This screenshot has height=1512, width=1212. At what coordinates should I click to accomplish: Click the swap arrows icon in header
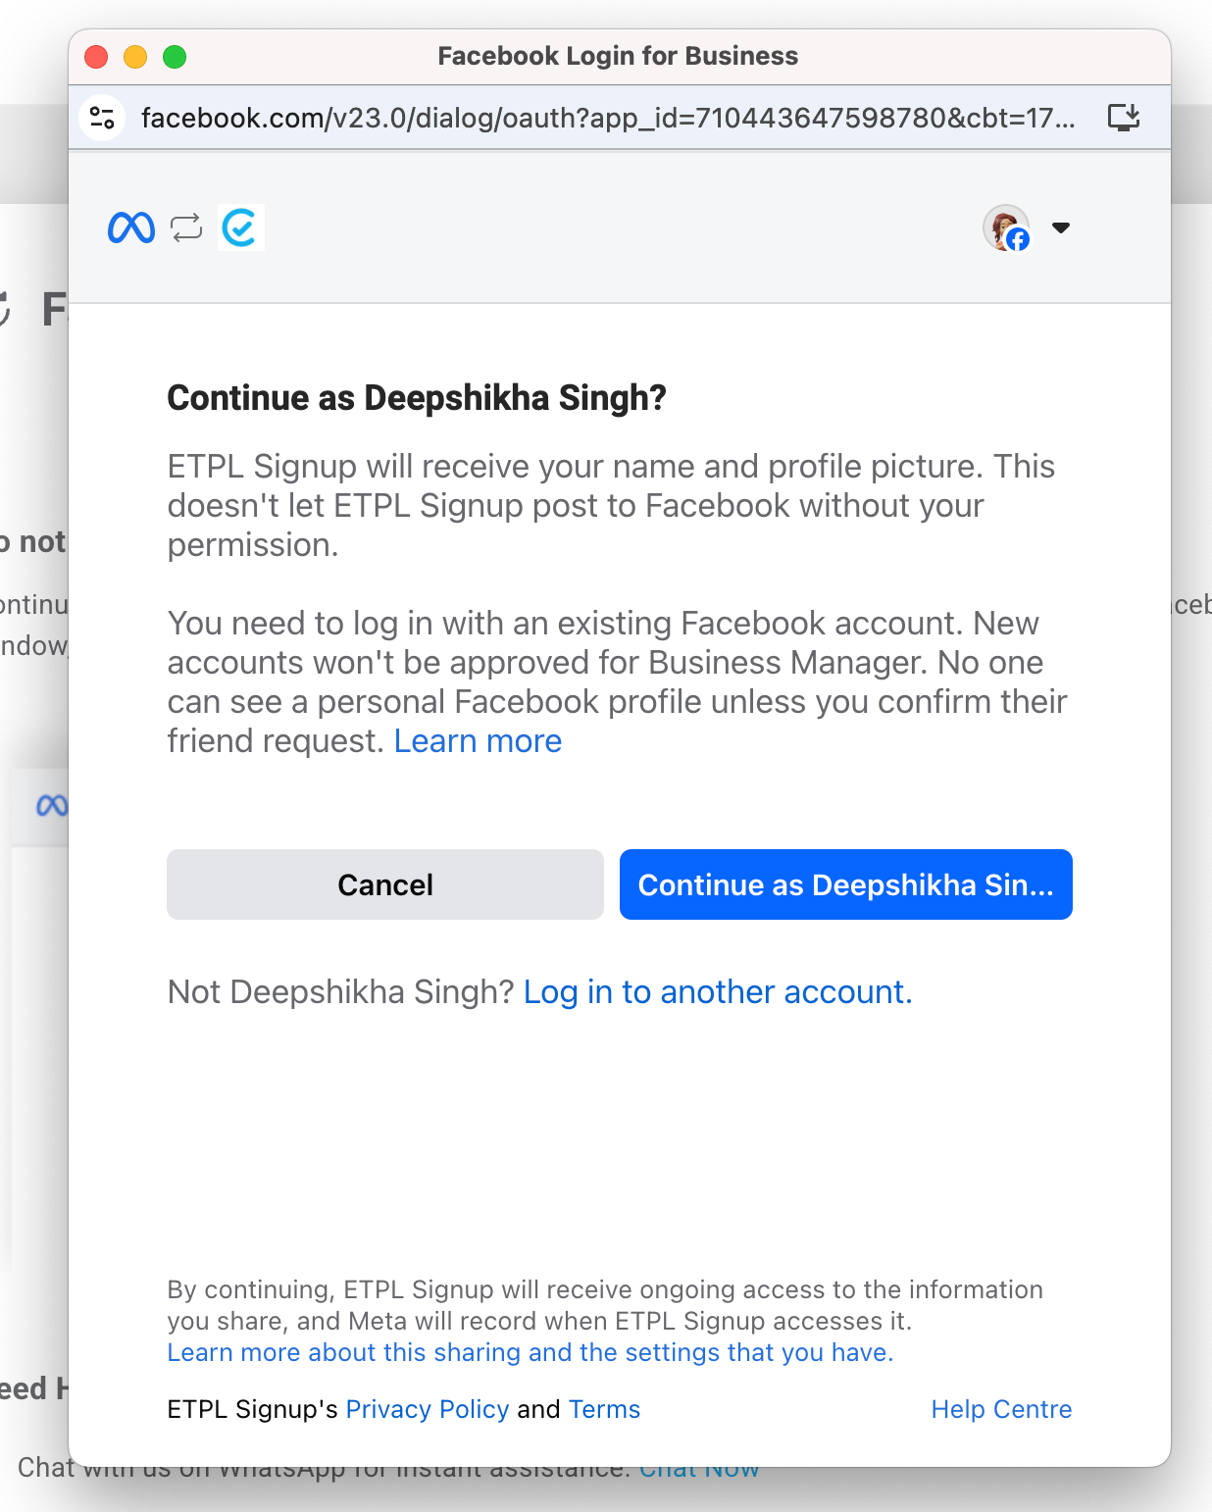click(186, 227)
